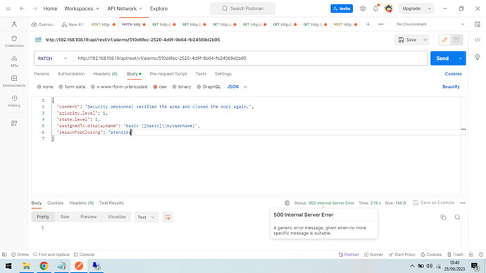Copy the response body with copy icon

tap(443, 217)
